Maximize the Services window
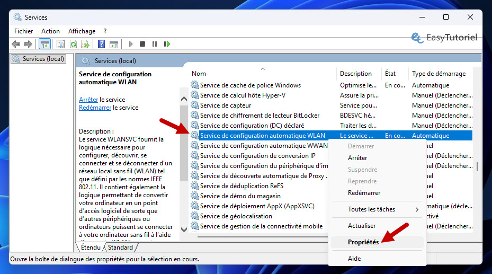 445,17
